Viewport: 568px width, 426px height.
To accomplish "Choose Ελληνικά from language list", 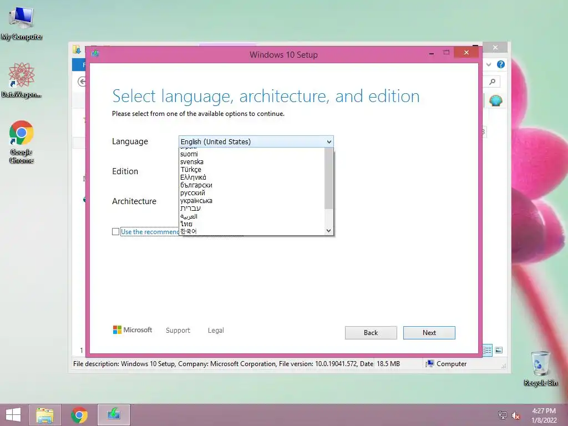I will coord(252,177).
